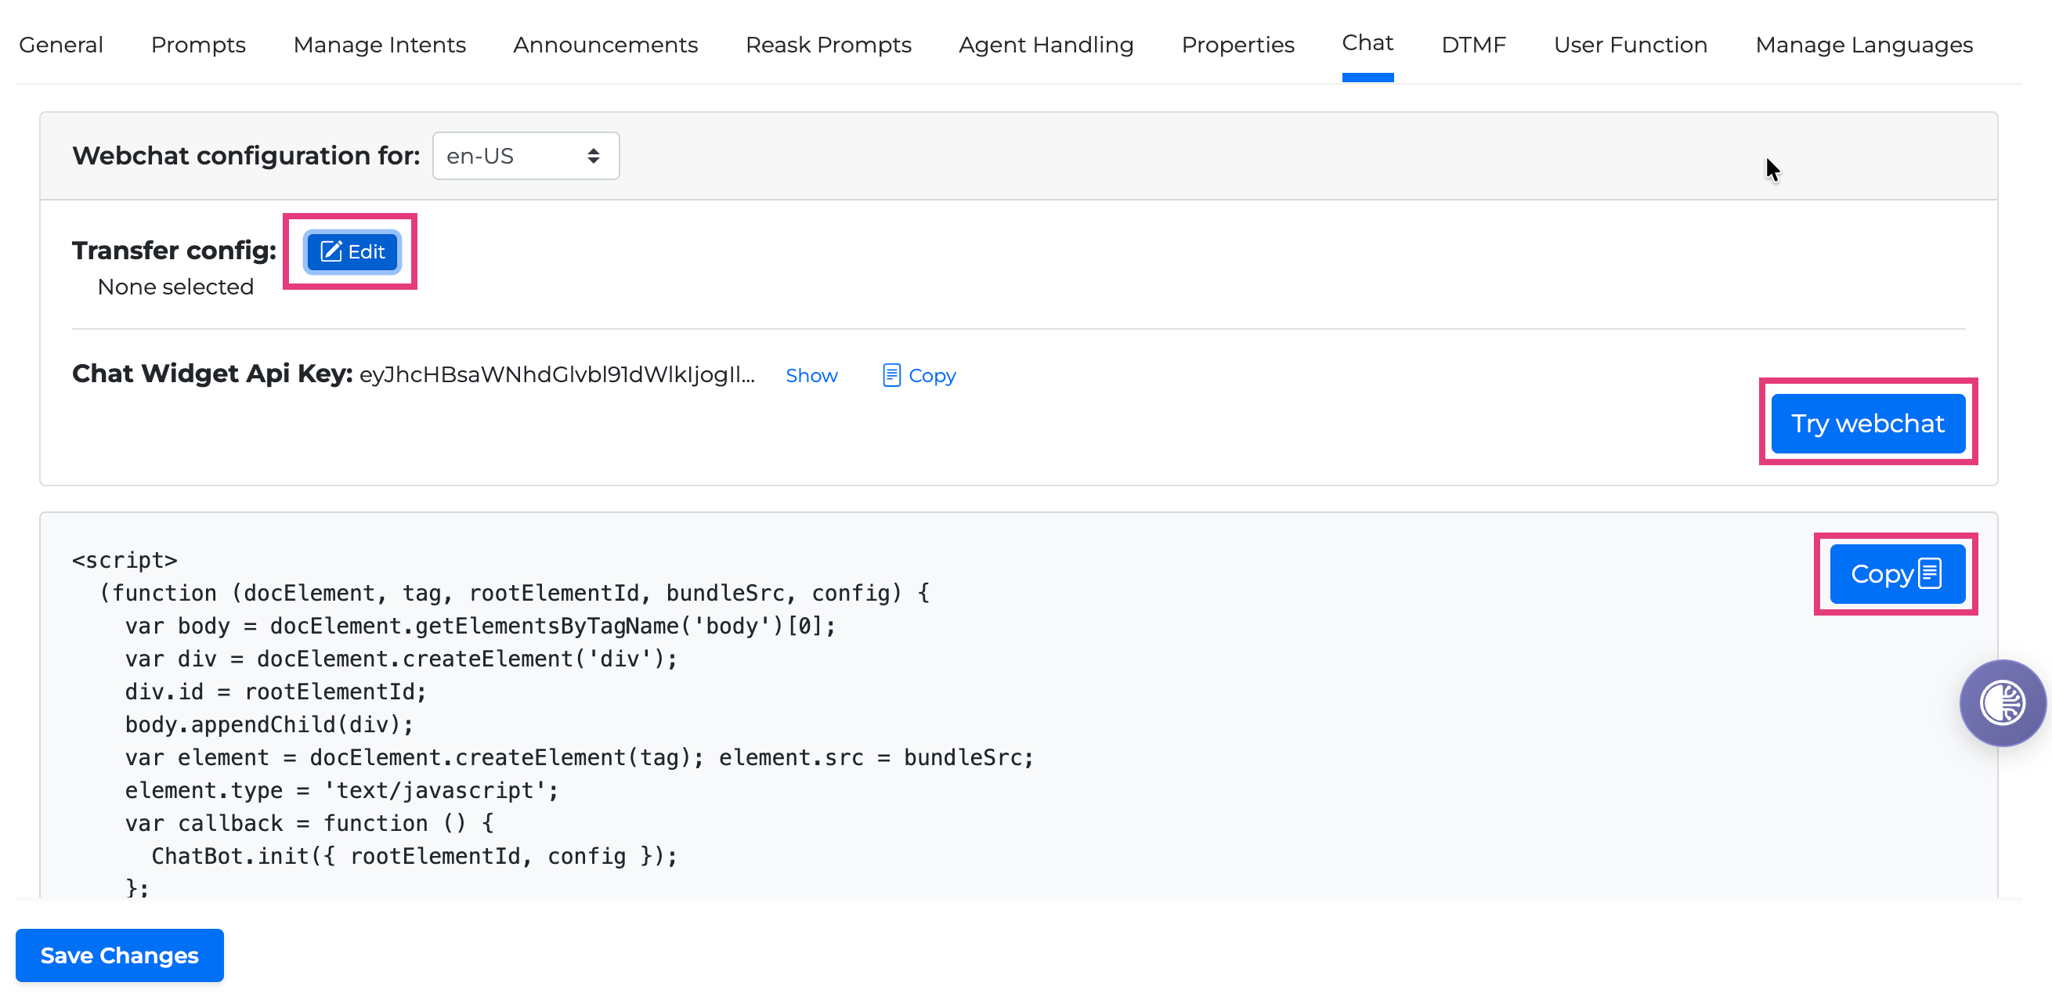The width and height of the screenshot is (2052, 1004).
Task: Open the Reask Prompts tab
Action: click(x=829, y=45)
